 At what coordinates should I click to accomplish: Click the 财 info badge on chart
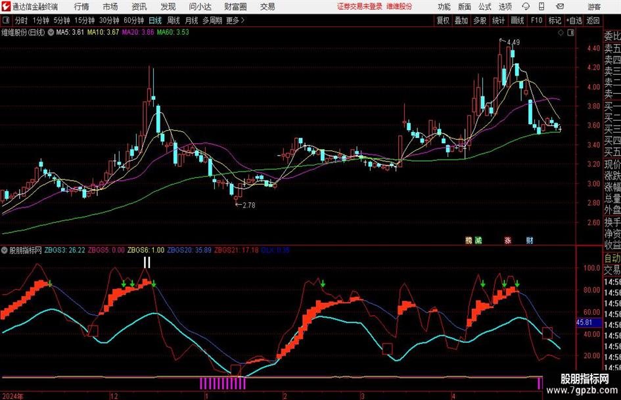pyautogui.click(x=530, y=240)
